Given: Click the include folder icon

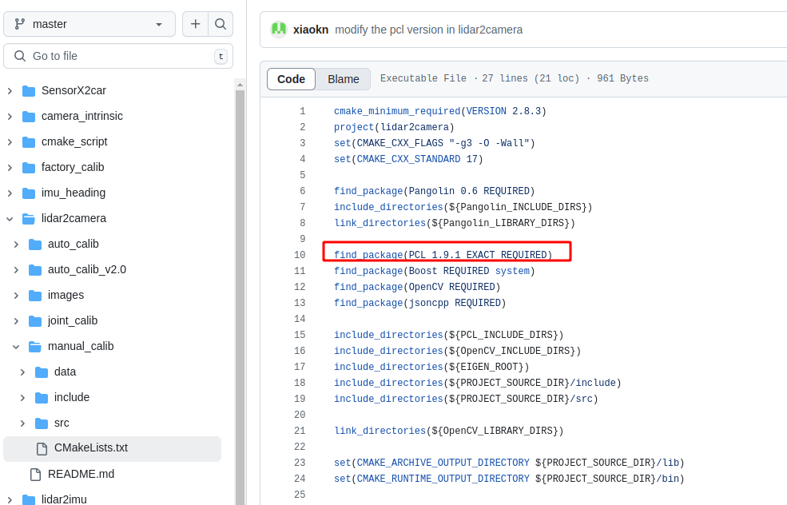Looking at the screenshot, I should click(42, 398).
